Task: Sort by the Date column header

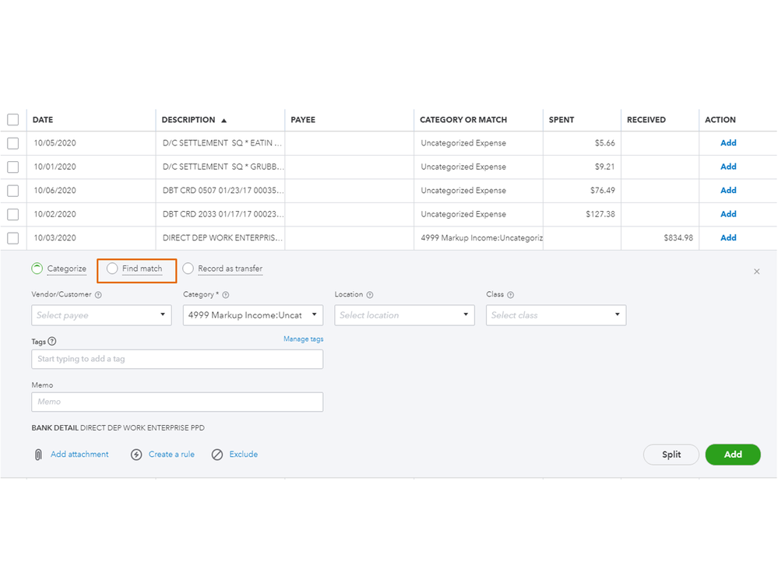Action: 43,120
